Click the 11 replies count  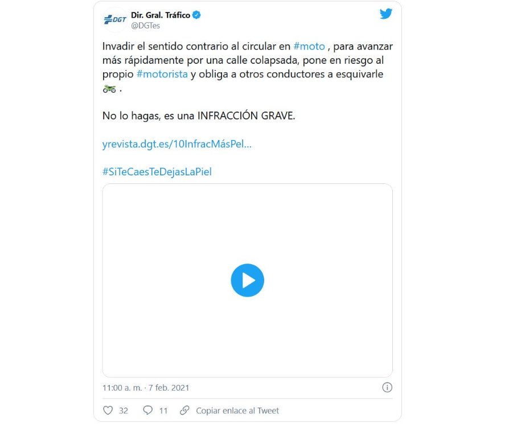(x=163, y=410)
